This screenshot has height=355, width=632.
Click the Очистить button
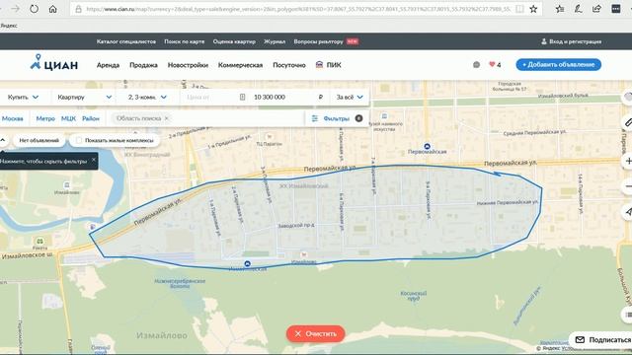(x=316, y=333)
